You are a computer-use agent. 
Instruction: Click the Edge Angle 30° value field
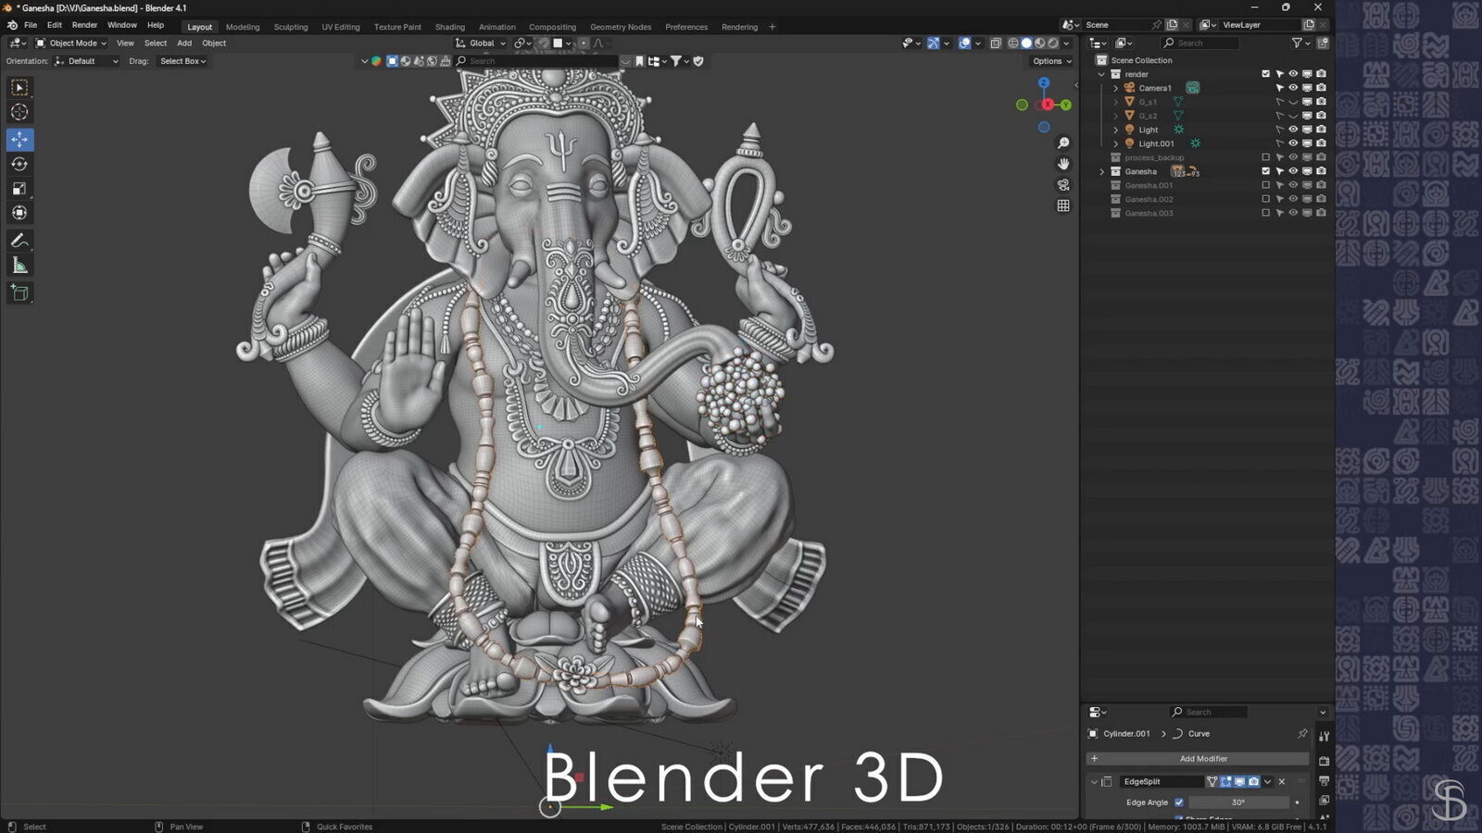pos(1239,802)
